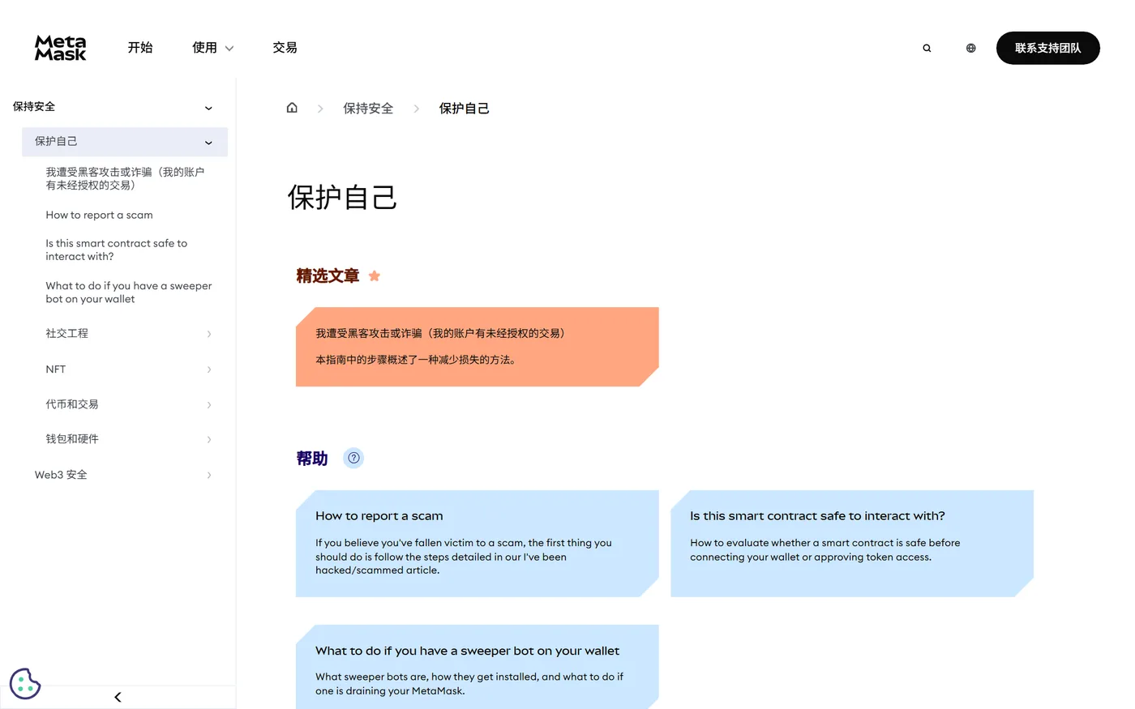1135x709 pixels.
Task: Open sidebar link Is this smart contract safe
Action: coord(116,250)
